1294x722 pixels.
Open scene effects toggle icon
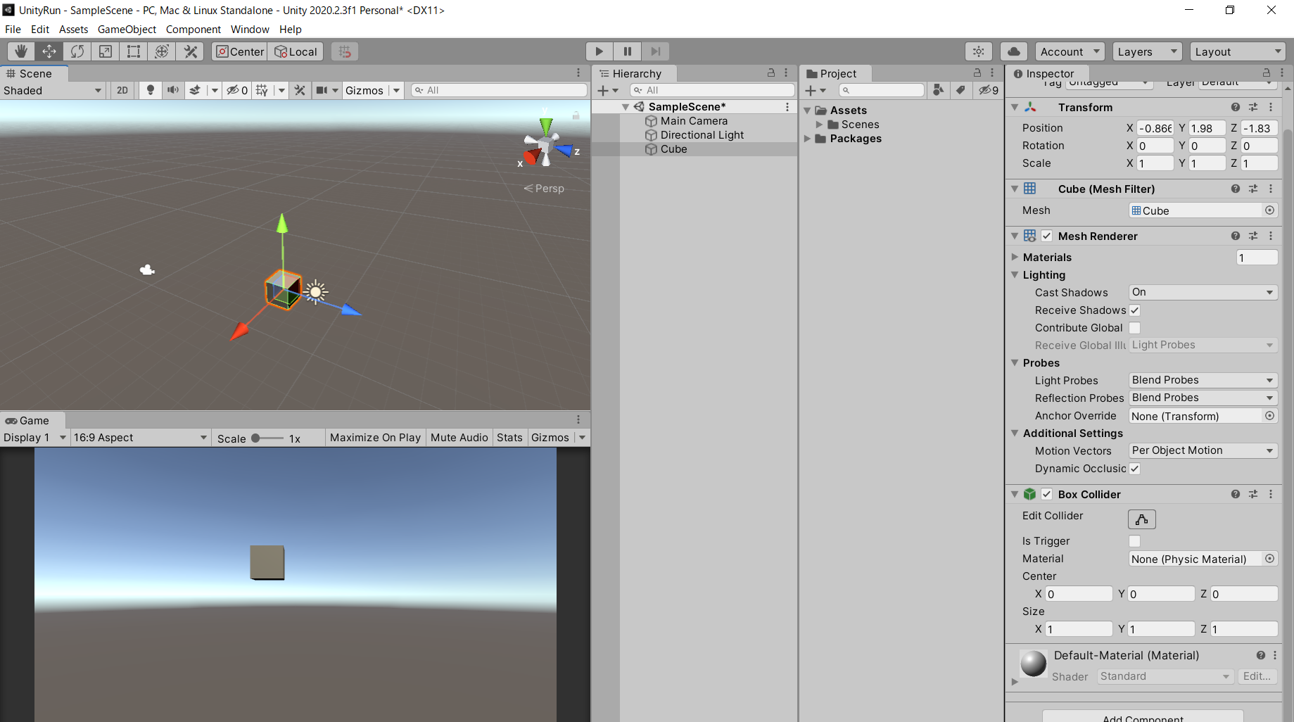point(195,90)
